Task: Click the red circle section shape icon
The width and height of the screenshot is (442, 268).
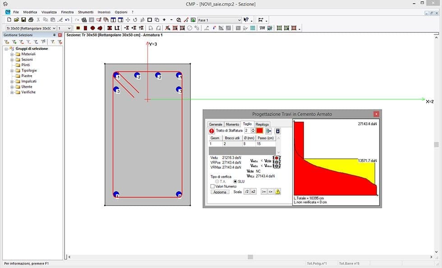Action: click(x=92, y=28)
